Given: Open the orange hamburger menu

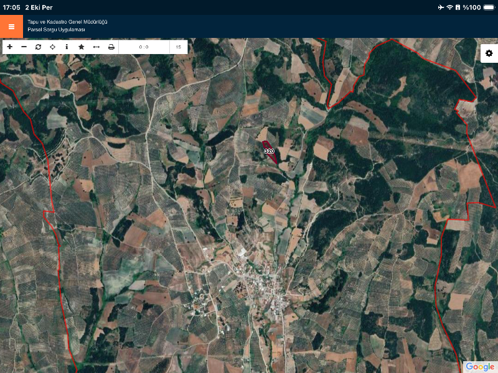Looking at the screenshot, I should (x=11, y=27).
